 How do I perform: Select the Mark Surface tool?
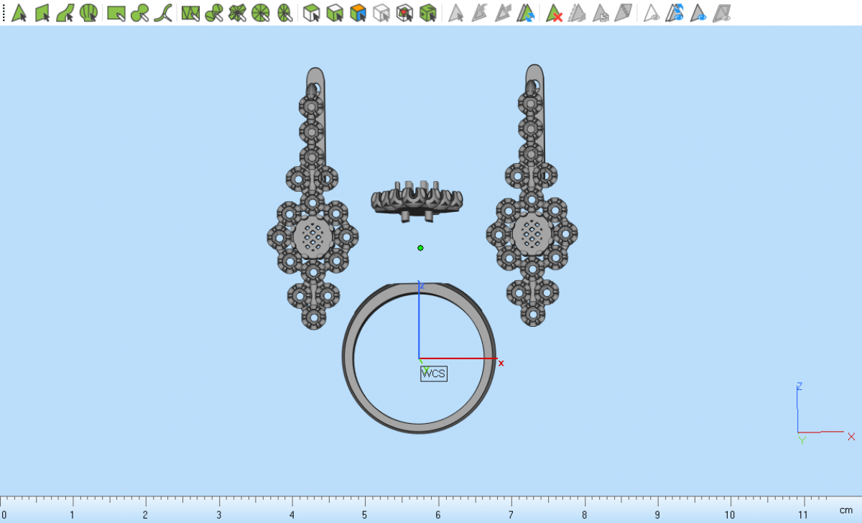[65, 12]
